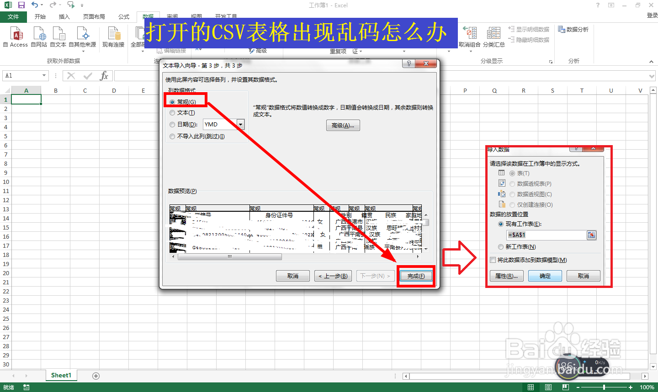This screenshot has width=658, height=392.
Task: Choose the 文本 (Text) data format option
Action: click(172, 112)
